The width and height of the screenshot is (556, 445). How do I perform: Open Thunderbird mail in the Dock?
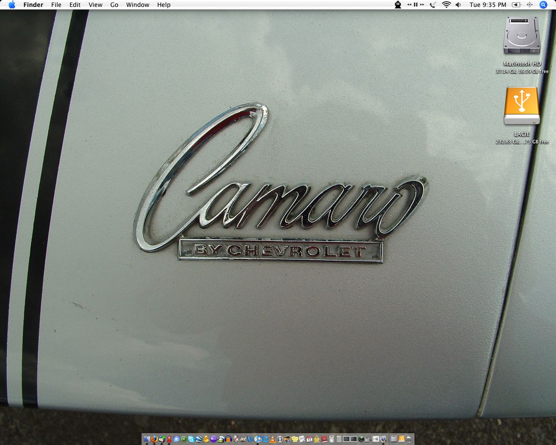162,439
